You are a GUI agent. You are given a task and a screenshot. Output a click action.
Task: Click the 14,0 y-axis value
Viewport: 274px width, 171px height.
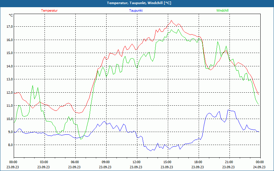(10, 66)
